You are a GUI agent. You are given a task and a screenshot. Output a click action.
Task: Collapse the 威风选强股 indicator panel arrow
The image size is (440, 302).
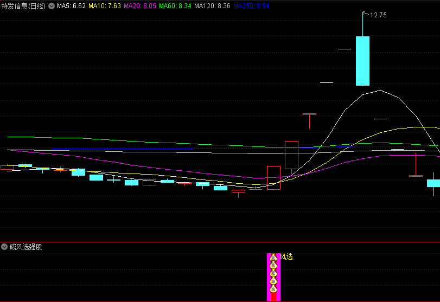coord(4,247)
